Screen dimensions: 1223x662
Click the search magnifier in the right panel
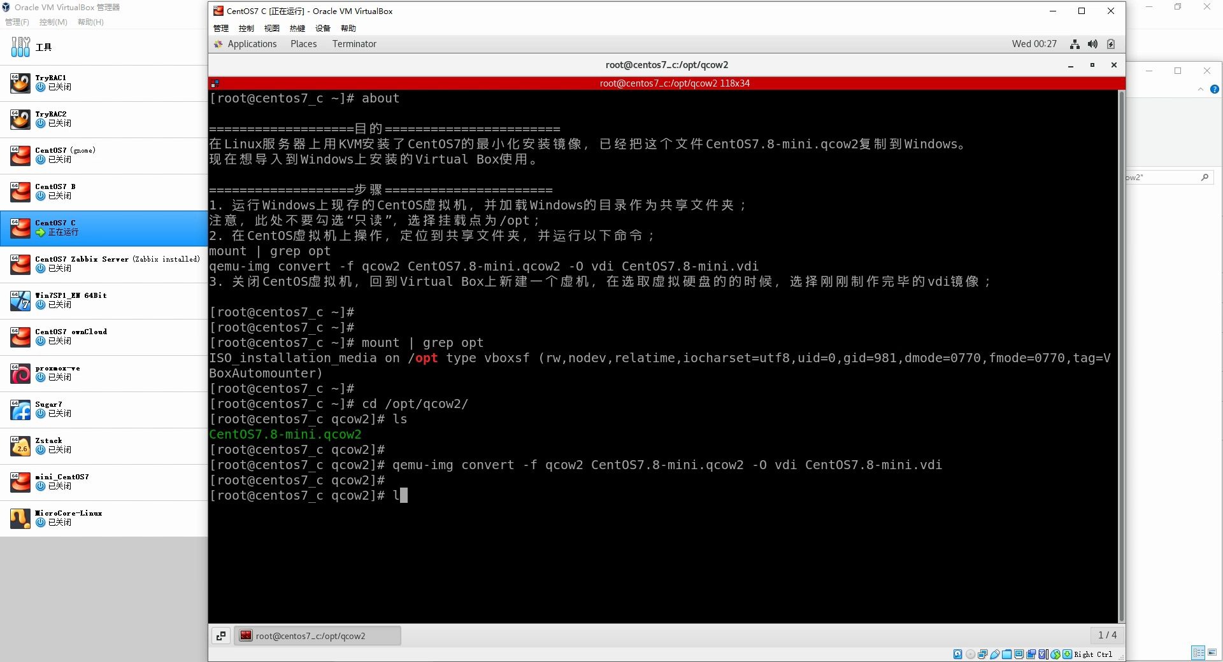[1204, 177]
